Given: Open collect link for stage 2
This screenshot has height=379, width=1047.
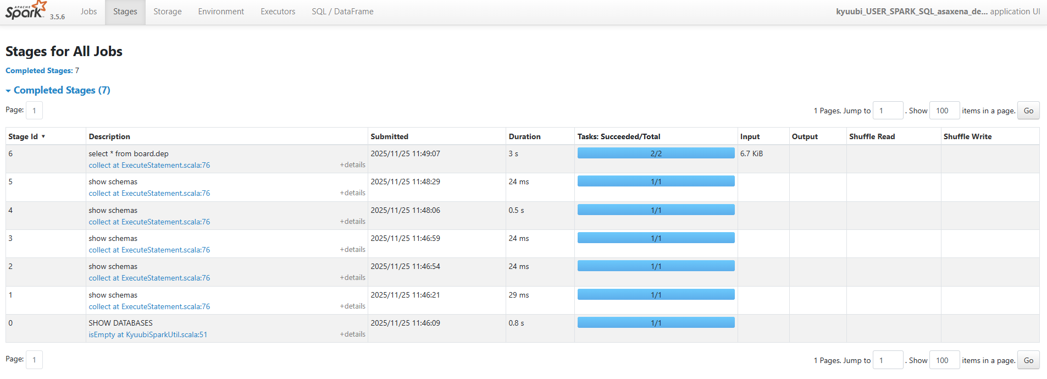Looking at the screenshot, I should [x=149, y=278].
